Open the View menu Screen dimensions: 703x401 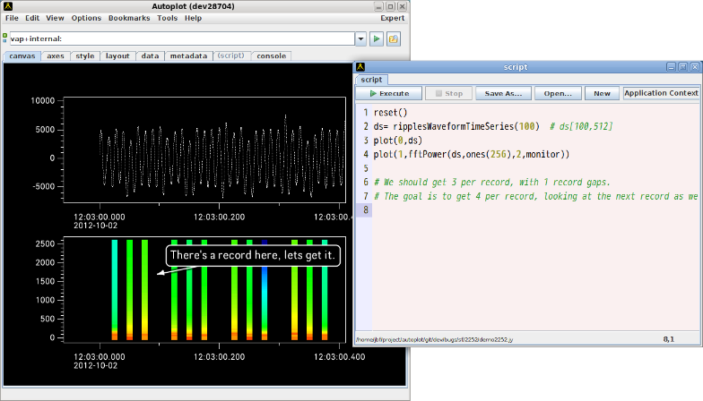[x=55, y=18]
